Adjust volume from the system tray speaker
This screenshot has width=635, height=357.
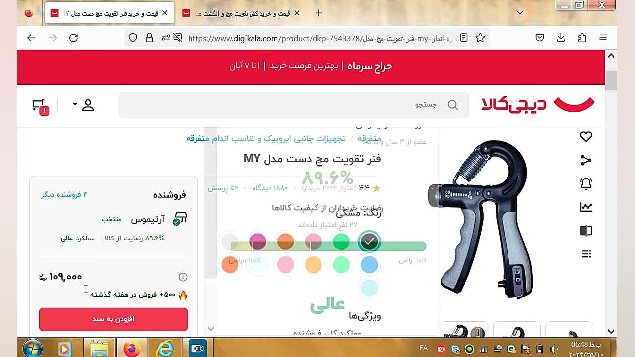click(x=554, y=349)
